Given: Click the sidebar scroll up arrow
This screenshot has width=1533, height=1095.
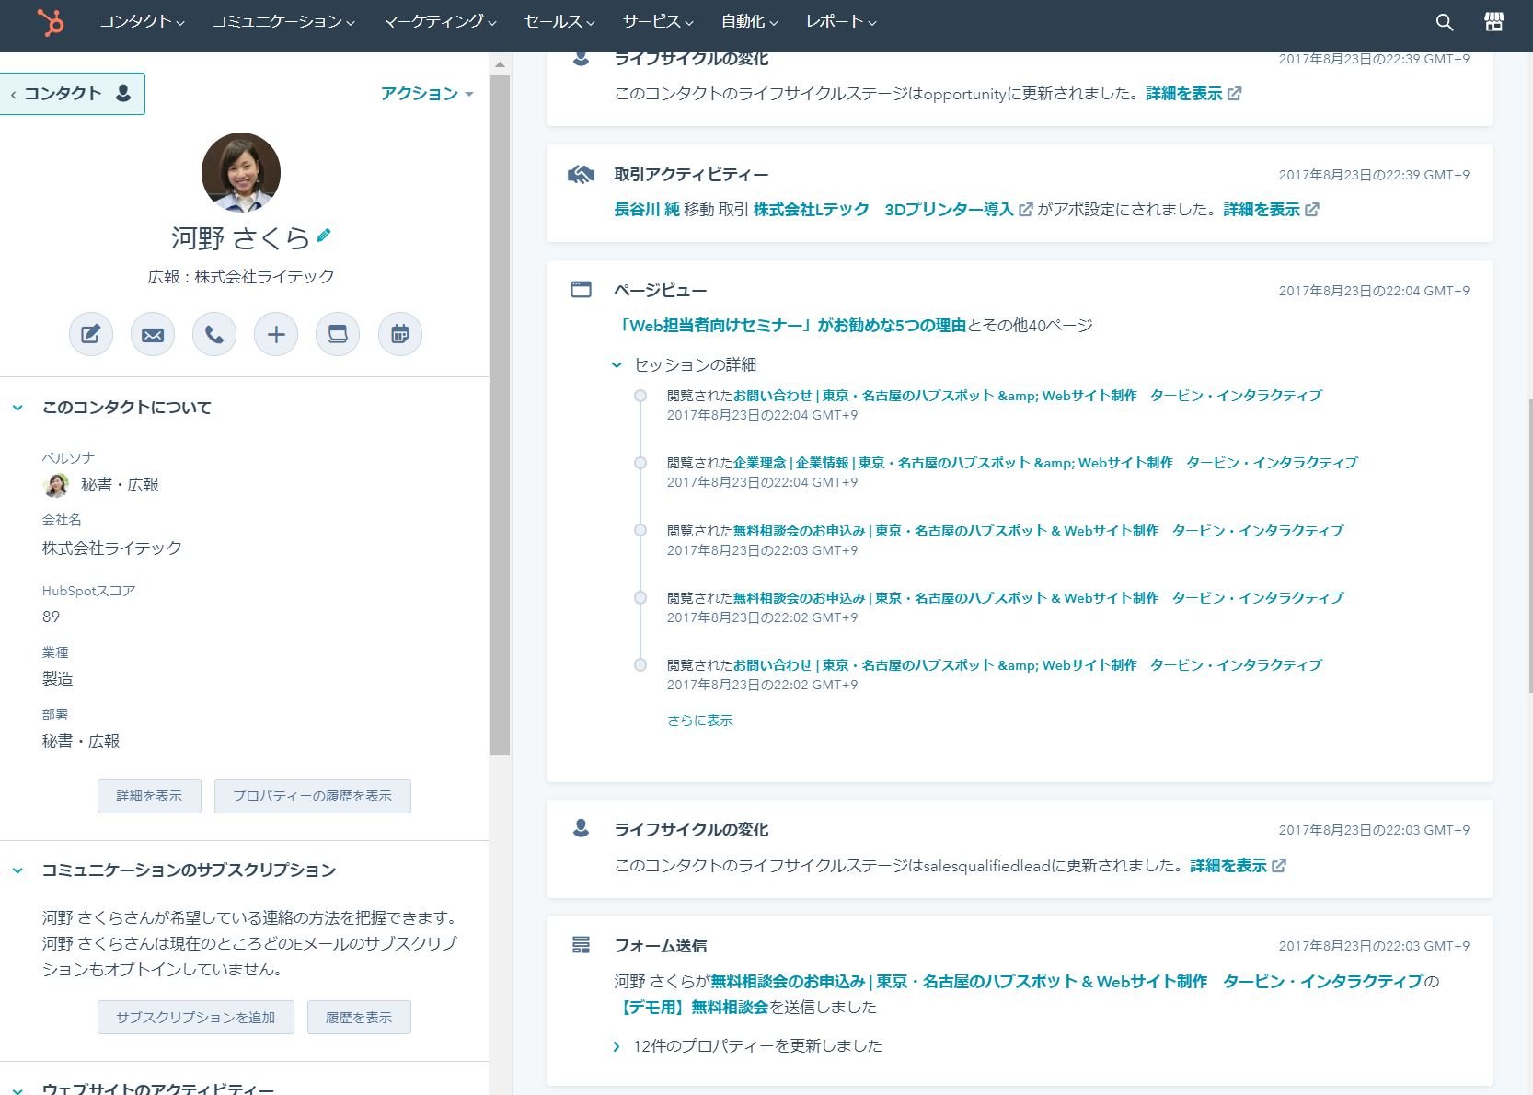Looking at the screenshot, I should [x=500, y=64].
